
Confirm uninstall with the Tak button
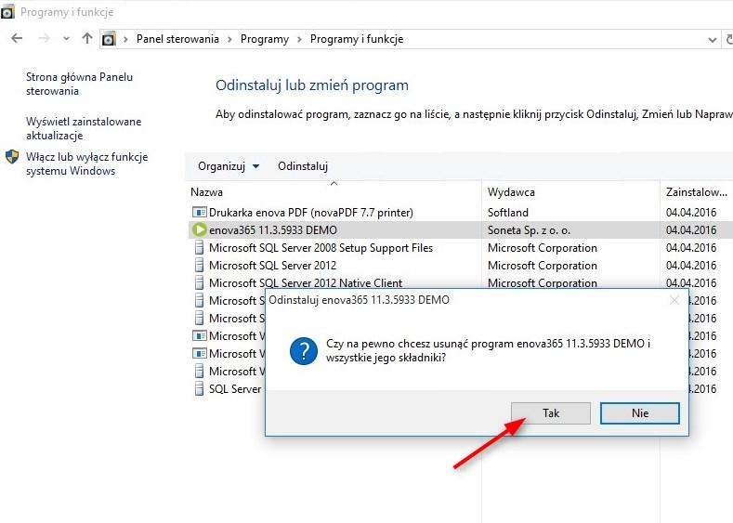pos(551,413)
